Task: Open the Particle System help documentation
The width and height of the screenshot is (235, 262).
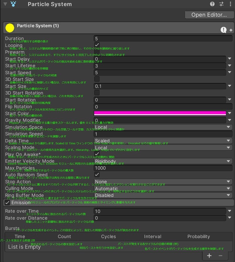Action: (212, 4)
